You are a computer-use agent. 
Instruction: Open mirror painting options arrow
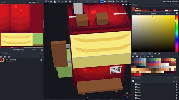pos(119,2)
